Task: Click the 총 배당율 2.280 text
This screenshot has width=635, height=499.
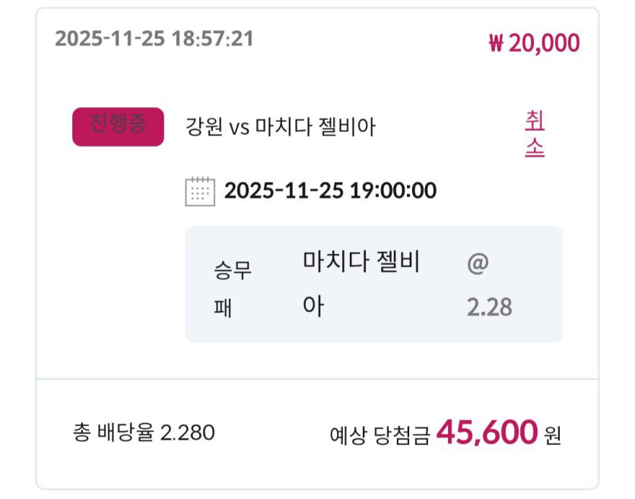Action: (144, 433)
